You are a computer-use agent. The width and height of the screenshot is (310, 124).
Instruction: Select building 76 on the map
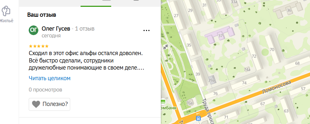coord(216,93)
